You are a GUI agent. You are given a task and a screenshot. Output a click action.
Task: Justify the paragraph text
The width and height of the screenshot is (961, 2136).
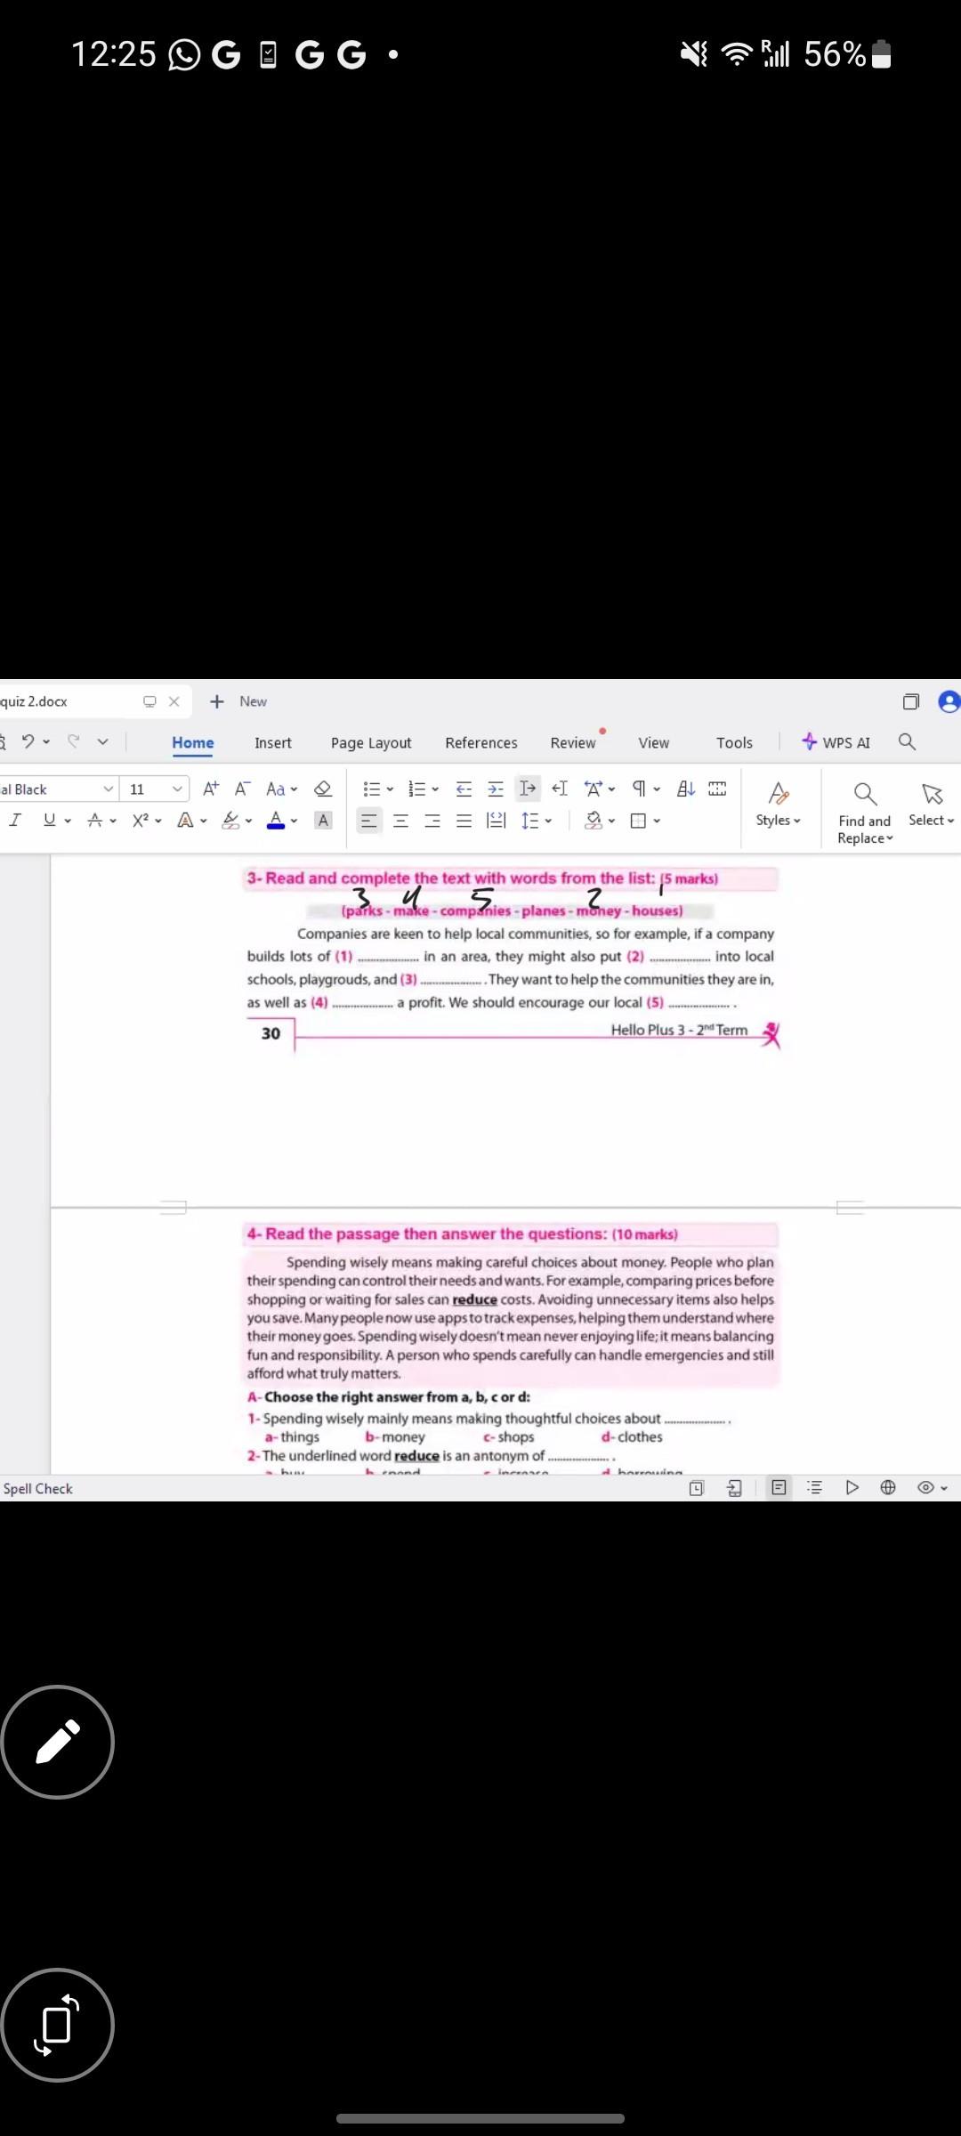(464, 821)
